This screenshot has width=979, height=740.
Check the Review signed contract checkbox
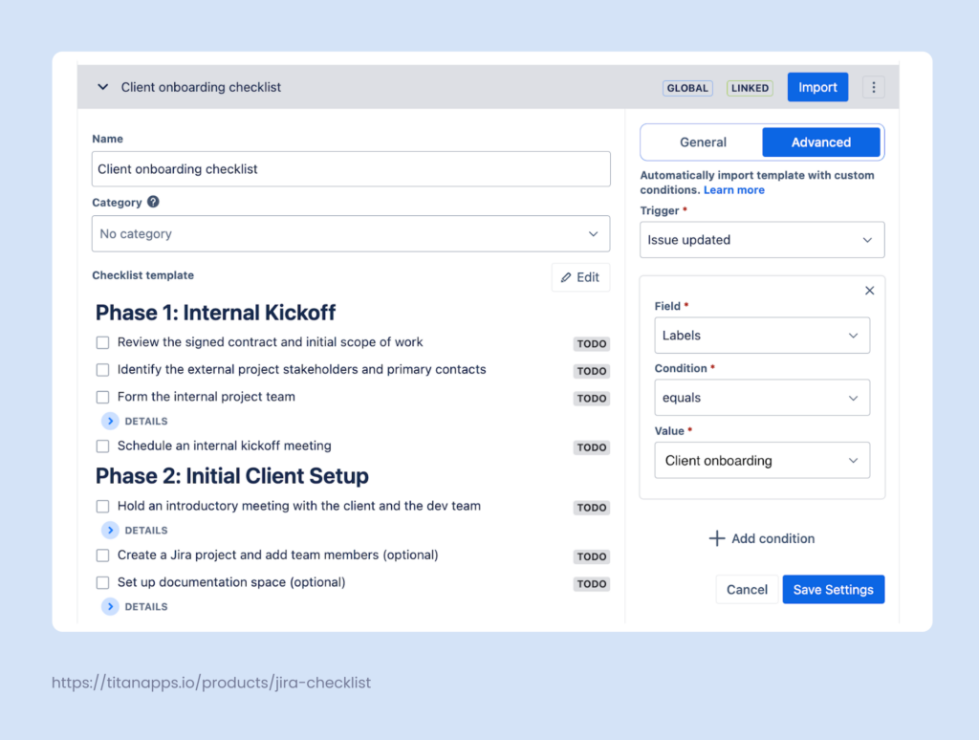click(102, 341)
